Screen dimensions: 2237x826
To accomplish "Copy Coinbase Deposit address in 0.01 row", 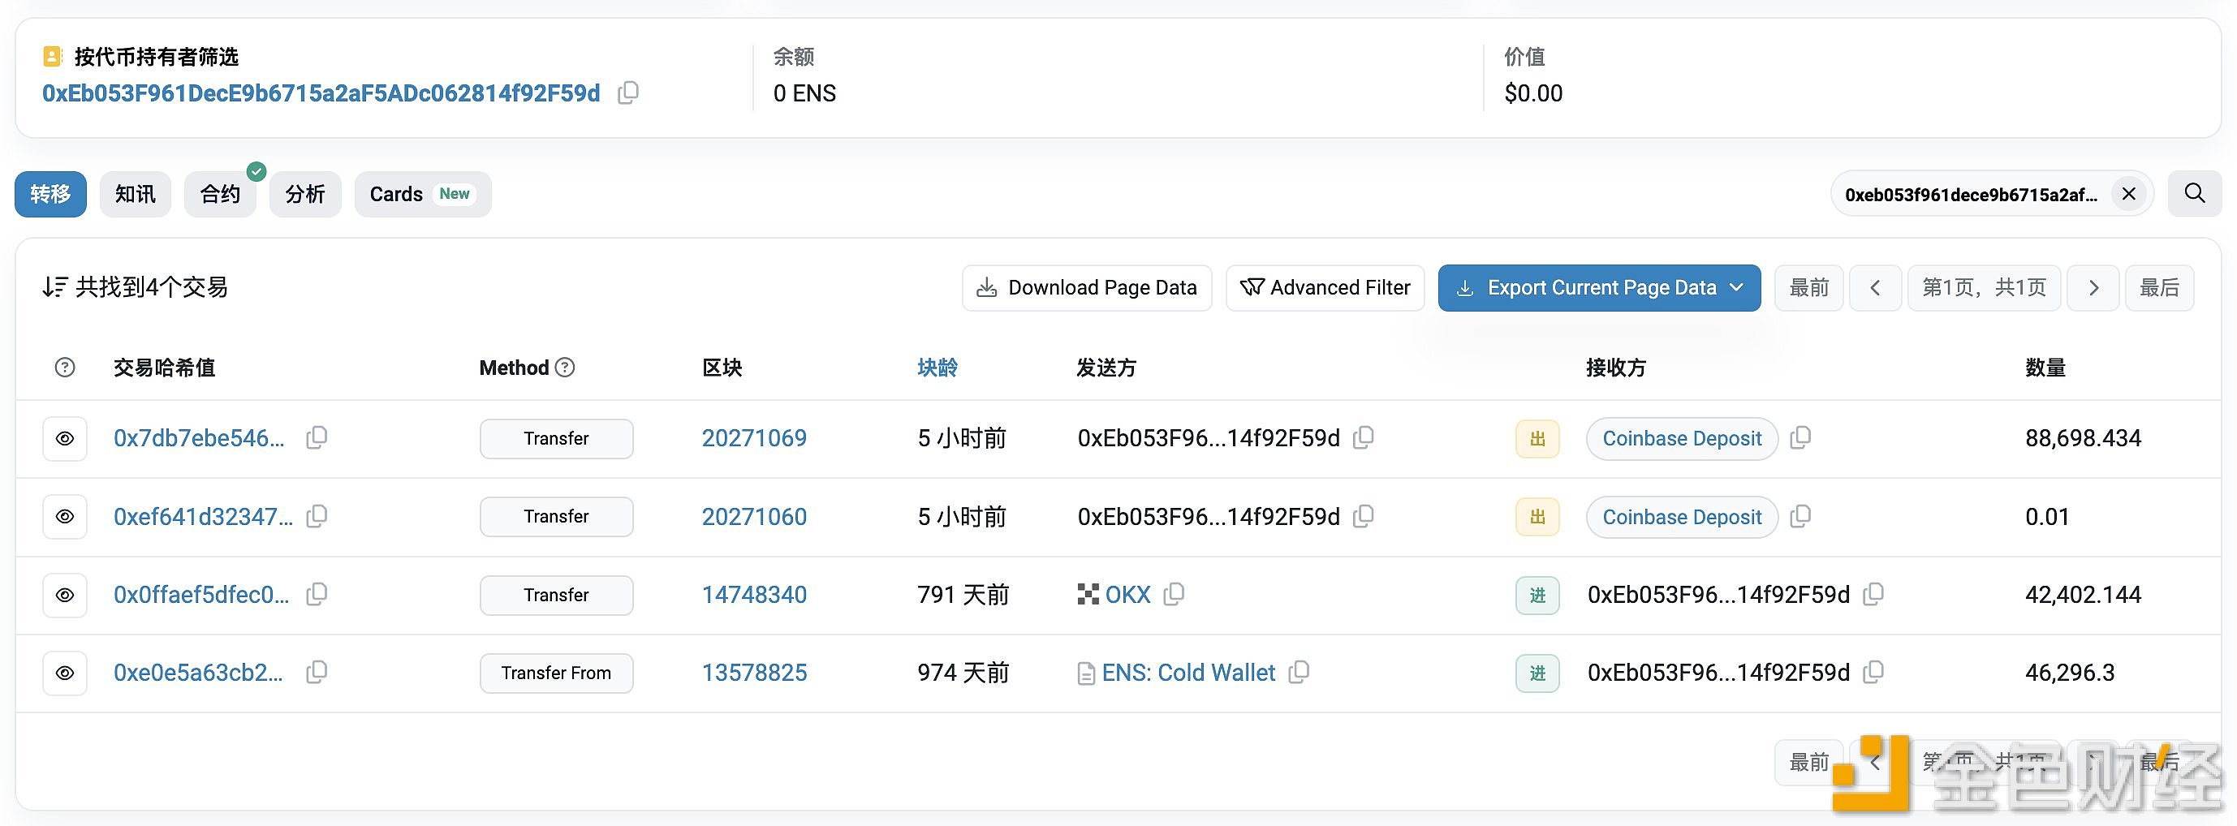I will (x=1801, y=515).
